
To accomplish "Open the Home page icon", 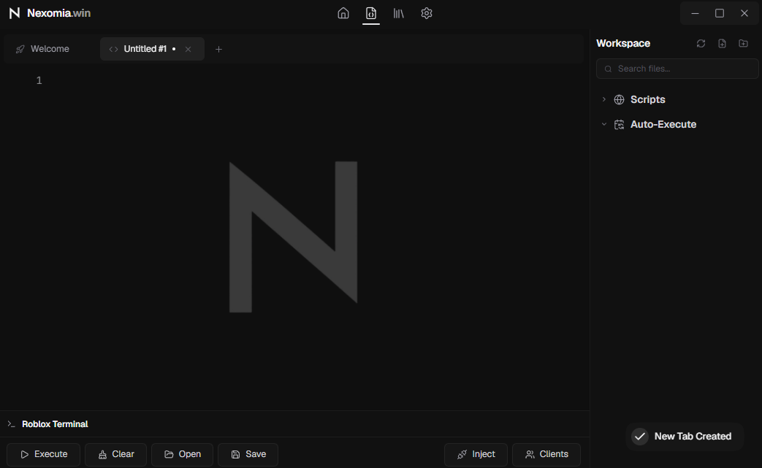I will tap(343, 13).
